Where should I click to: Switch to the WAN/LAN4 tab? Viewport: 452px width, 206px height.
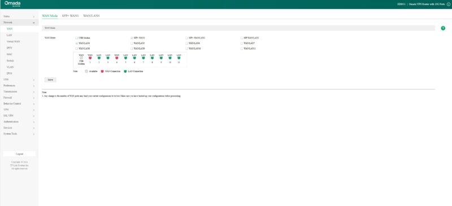point(92,16)
